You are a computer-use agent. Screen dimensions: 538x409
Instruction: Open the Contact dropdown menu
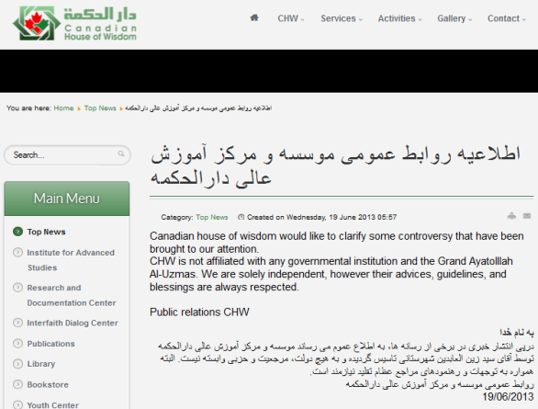(507, 18)
